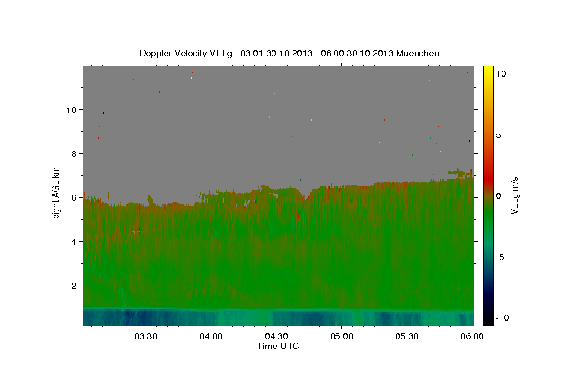Click the plot title 'Doppler Velocity VELg'
The image size is (586, 391).
187,53
